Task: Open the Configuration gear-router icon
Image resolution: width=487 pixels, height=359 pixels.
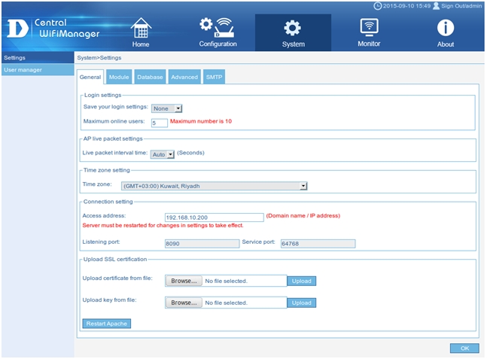Action: pos(217,26)
